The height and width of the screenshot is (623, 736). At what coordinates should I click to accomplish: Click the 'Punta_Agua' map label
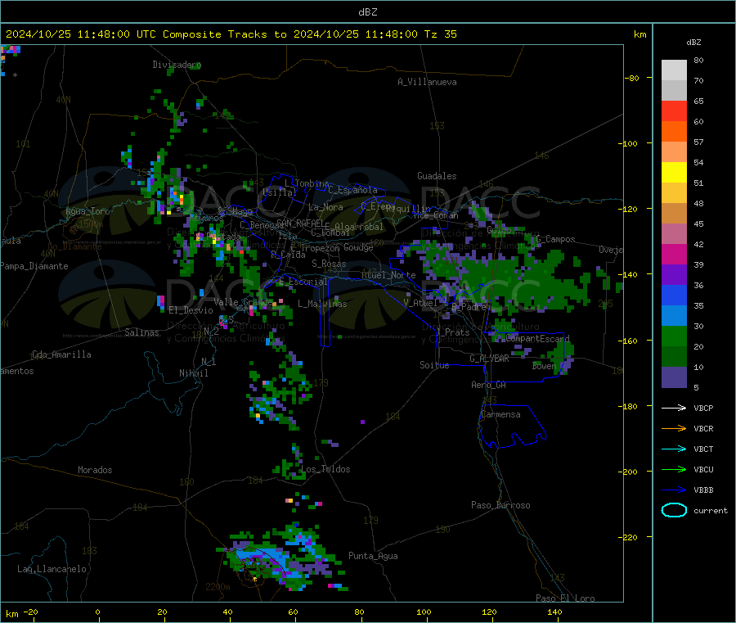373,556
